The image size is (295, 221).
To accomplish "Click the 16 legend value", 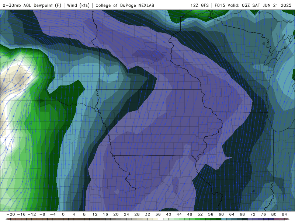I will pos(105,214).
